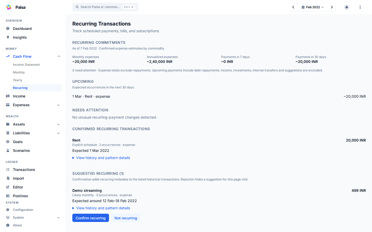This screenshot has height=232, width=372.
Task: Click the 499 INR amount for Demo streaming
Action: pyautogui.click(x=359, y=190)
